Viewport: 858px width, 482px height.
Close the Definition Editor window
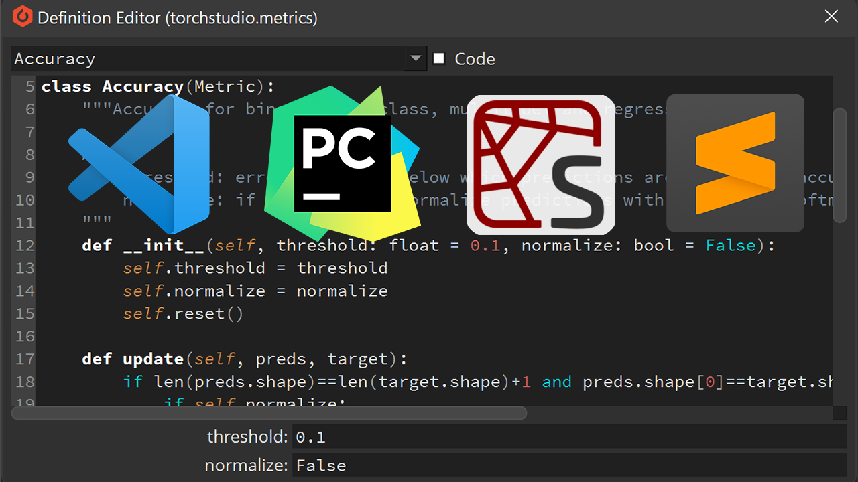click(x=831, y=17)
